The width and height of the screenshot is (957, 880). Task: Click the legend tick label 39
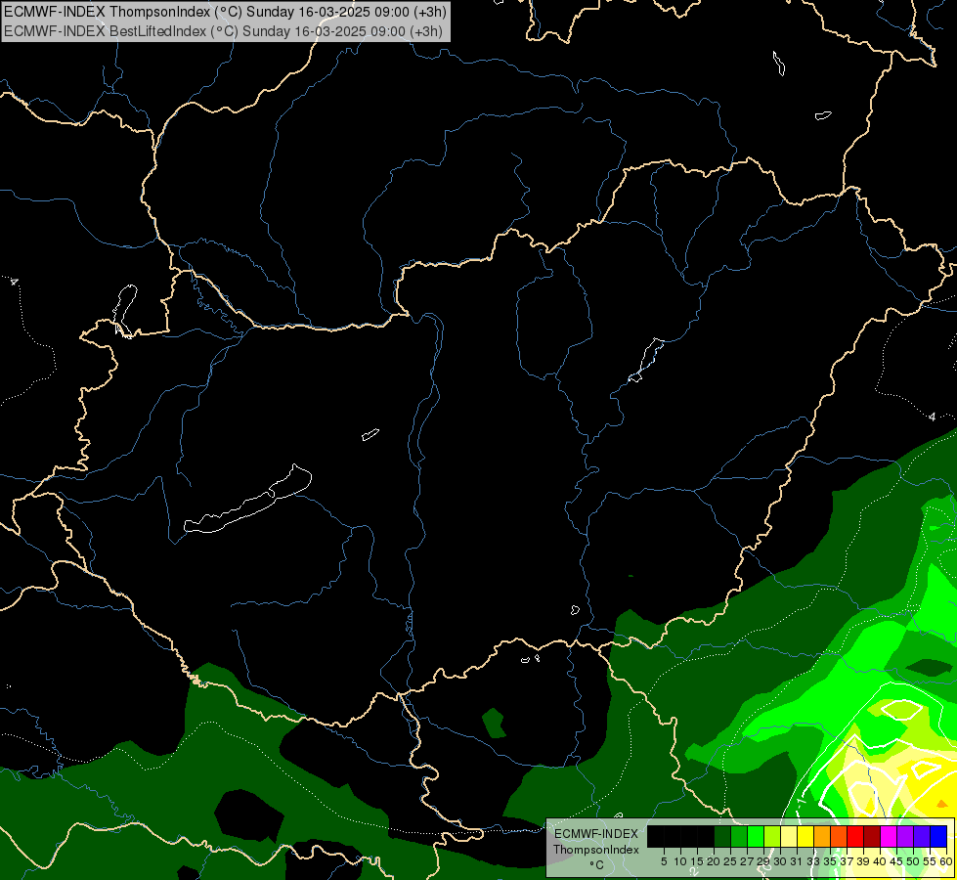[x=863, y=861]
